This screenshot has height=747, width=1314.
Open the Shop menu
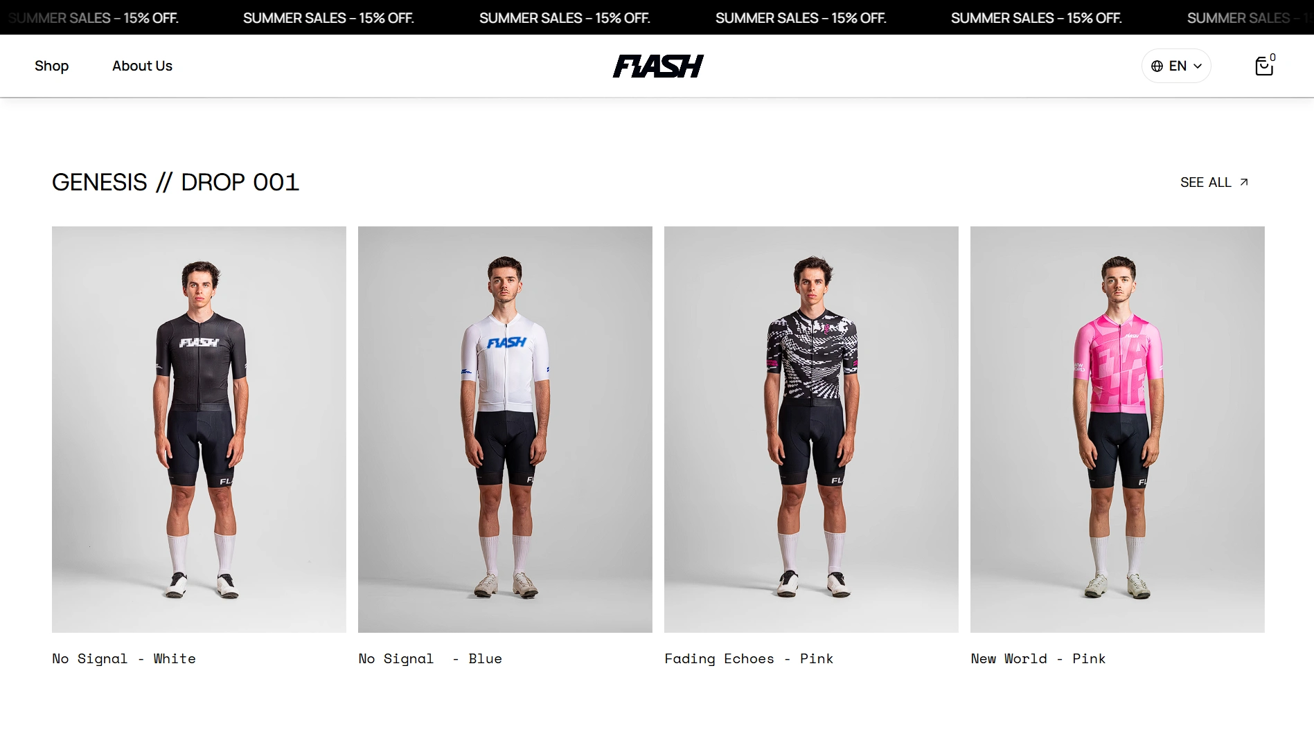(52, 66)
